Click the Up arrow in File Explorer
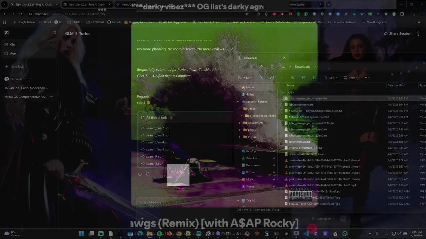This screenshot has height=239, width=426. pyautogui.click(x=261, y=67)
